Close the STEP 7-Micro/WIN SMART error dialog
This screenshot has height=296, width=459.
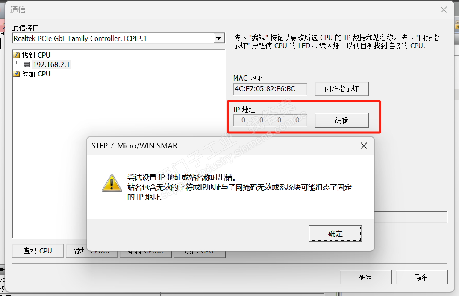click(x=364, y=146)
